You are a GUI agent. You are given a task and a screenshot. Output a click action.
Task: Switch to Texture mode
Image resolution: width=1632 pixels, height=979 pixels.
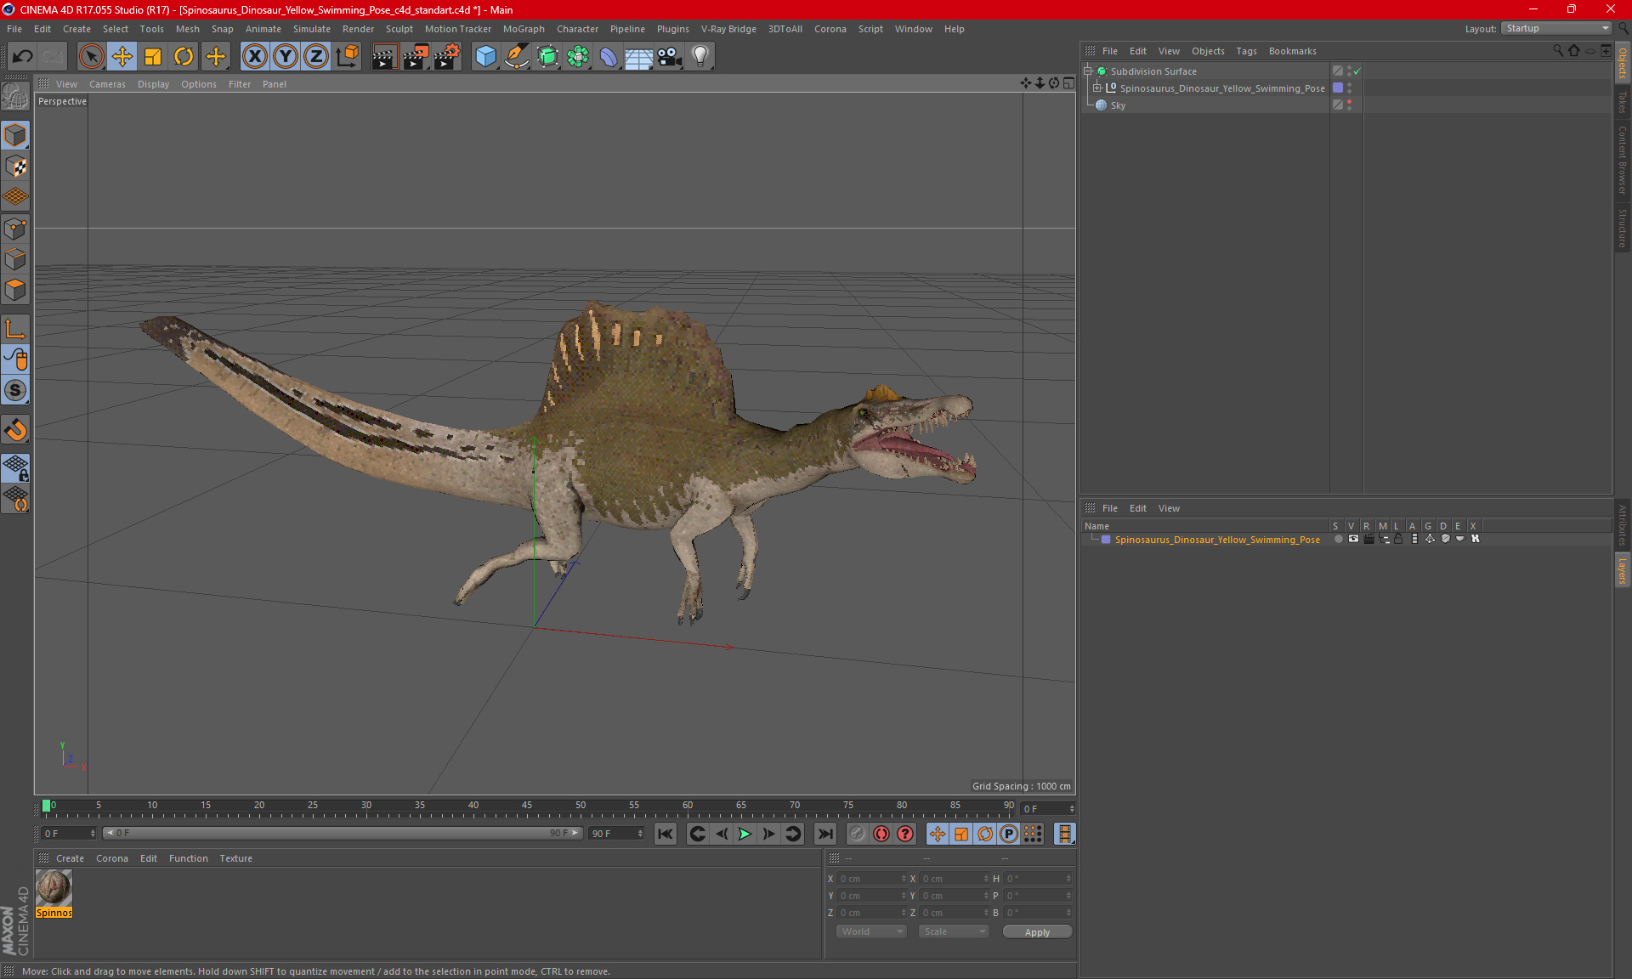(16, 167)
